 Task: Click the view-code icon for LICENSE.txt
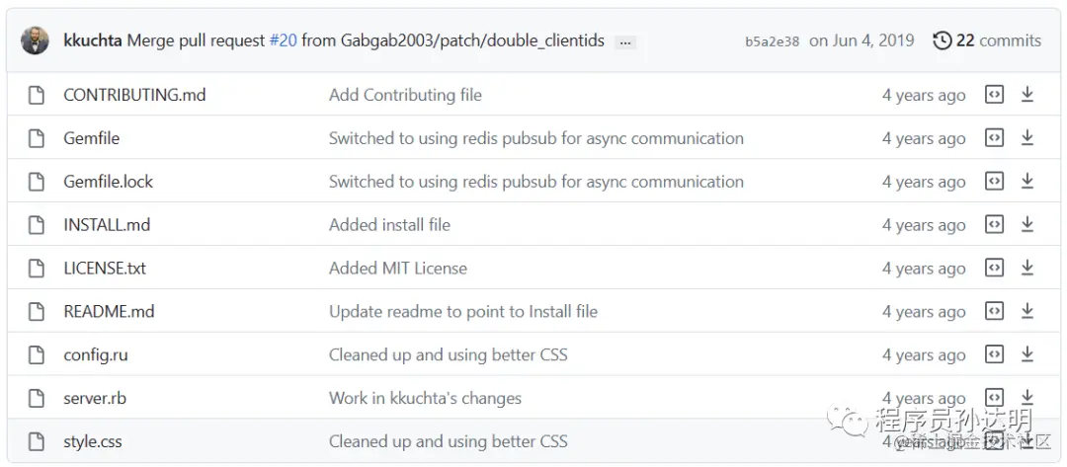pos(995,269)
